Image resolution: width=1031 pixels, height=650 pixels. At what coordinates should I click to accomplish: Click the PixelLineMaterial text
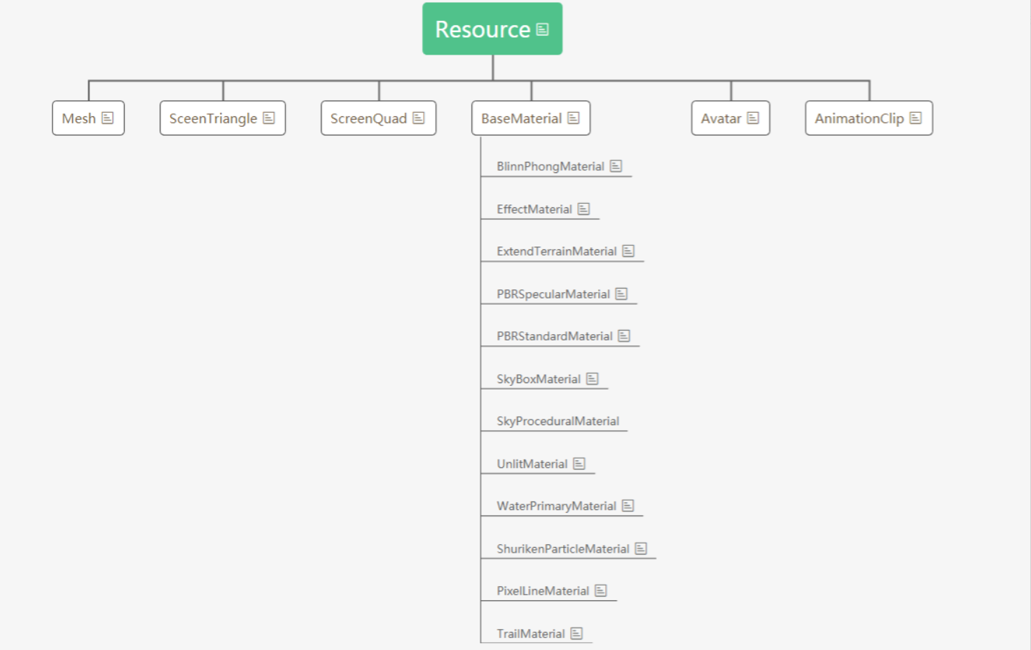click(542, 590)
